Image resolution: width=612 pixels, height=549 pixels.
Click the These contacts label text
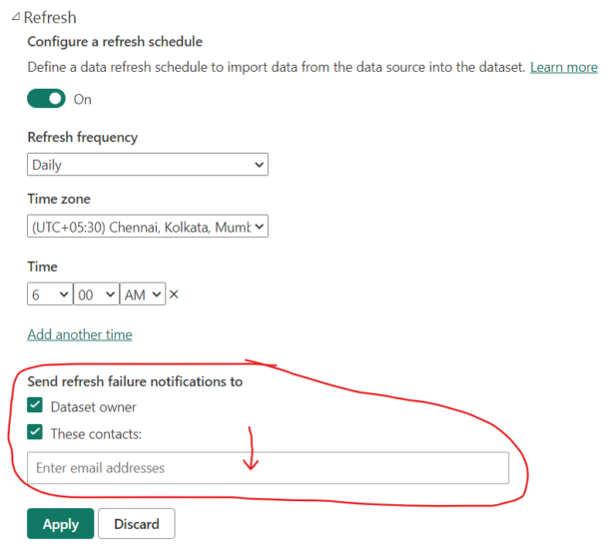[x=97, y=432]
